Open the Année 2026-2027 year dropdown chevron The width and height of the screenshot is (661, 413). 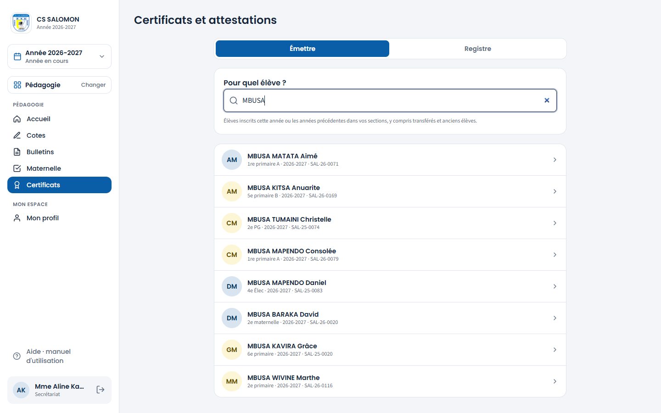pyautogui.click(x=102, y=56)
